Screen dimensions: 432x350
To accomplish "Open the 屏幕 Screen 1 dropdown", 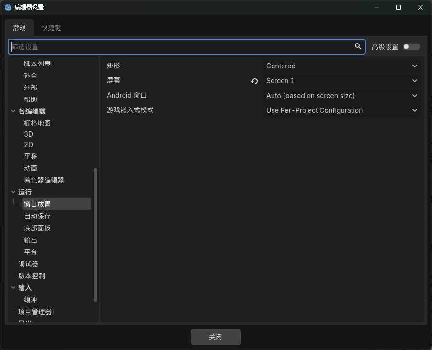I will pyautogui.click(x=341, y=81).
